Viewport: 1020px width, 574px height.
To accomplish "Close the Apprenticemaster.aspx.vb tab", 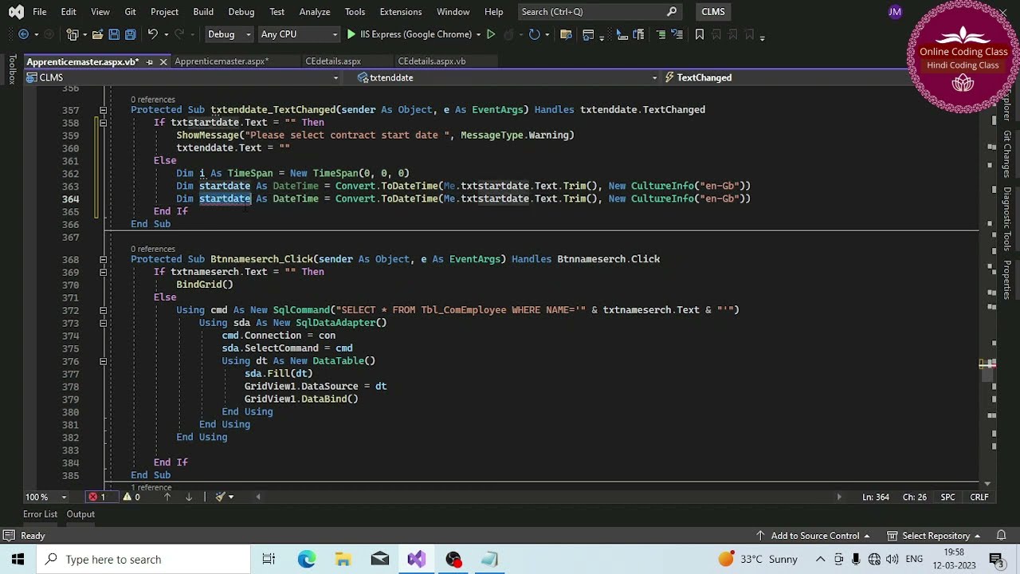I will (163, 61).
